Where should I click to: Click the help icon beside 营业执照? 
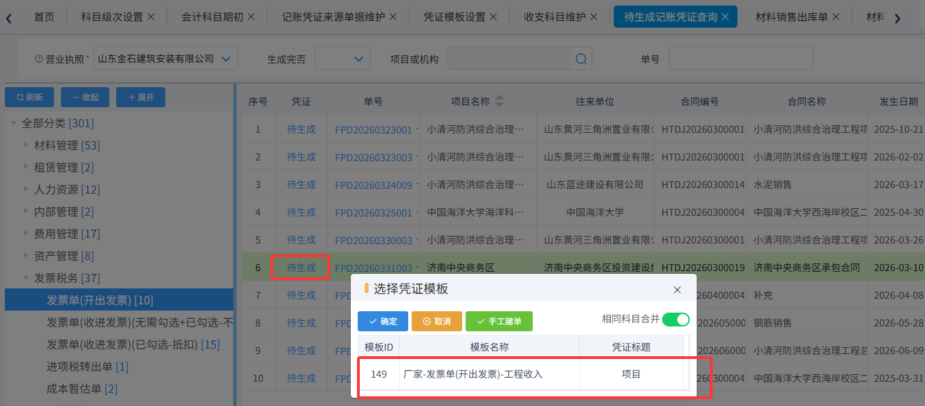coord(39,59)
